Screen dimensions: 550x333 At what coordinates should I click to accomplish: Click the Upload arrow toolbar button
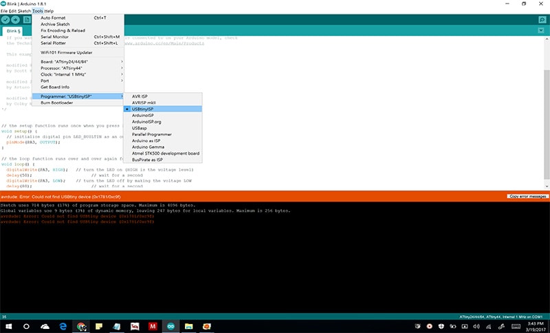tap(15, 20)
